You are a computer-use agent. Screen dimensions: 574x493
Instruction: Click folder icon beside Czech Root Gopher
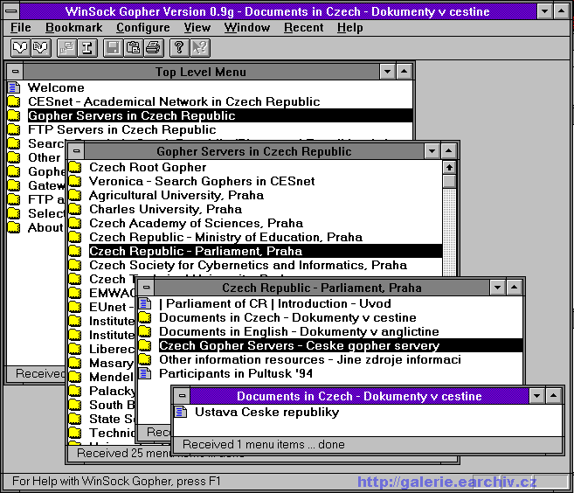coord(75,167)
